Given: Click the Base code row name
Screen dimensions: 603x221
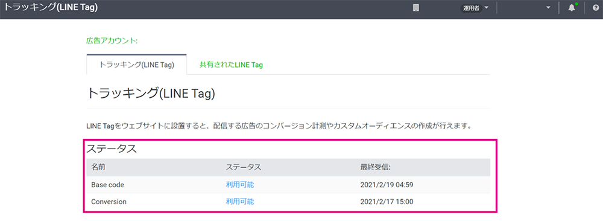Looking at the screenshot, I should click(x=108, y=185).
